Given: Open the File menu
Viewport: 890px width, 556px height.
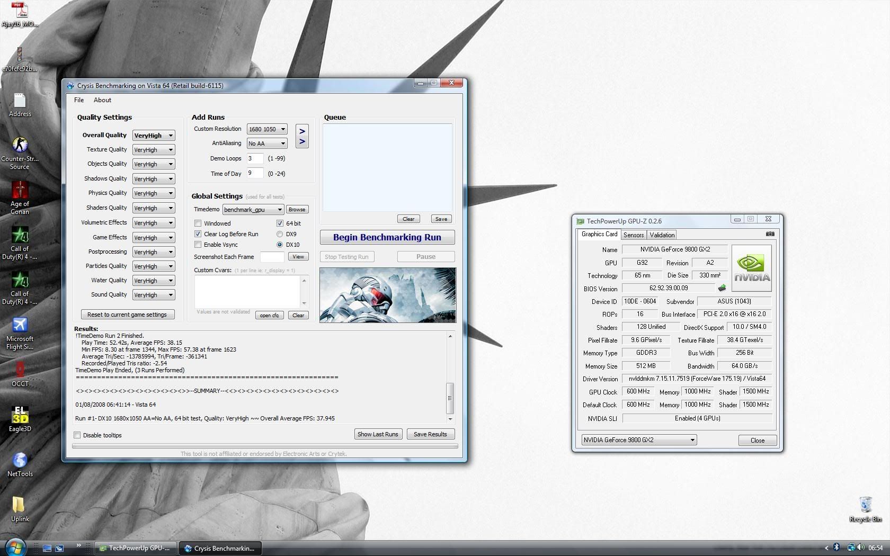Looking at the screenshot, I should click(79, 100).
